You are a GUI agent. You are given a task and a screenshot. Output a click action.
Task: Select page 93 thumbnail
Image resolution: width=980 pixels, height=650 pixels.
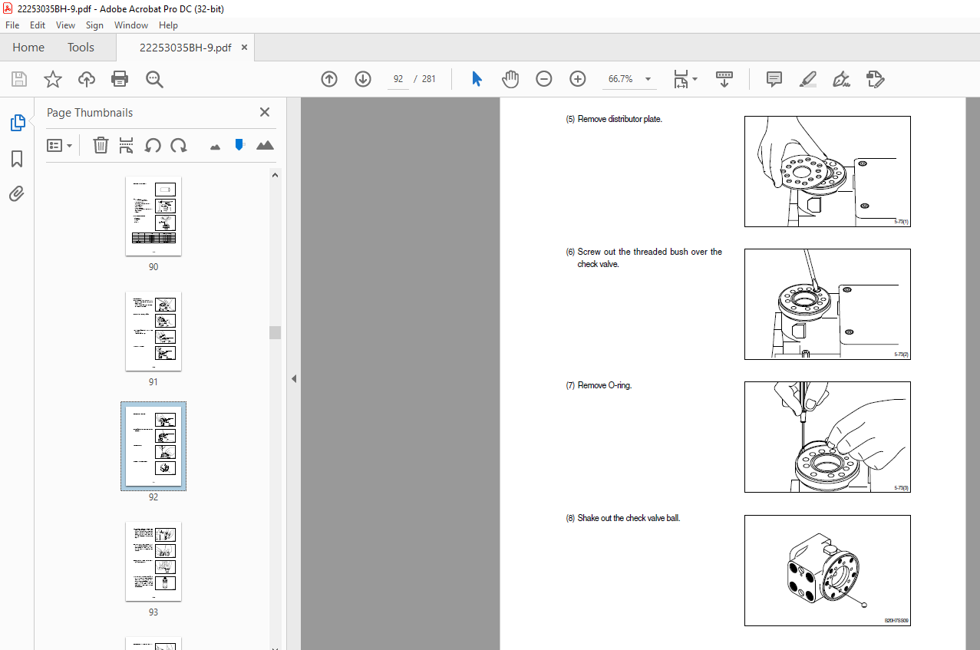(x=153, y=561)
